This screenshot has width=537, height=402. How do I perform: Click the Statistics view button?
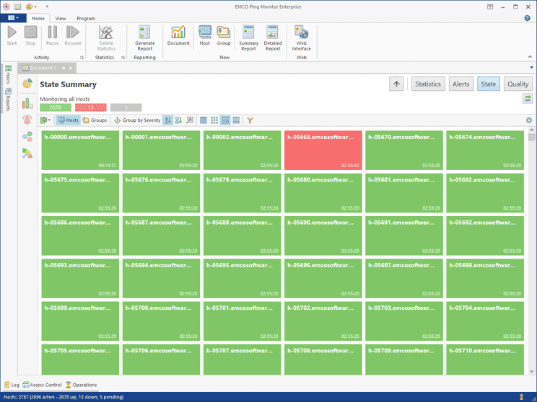[427, 84]
